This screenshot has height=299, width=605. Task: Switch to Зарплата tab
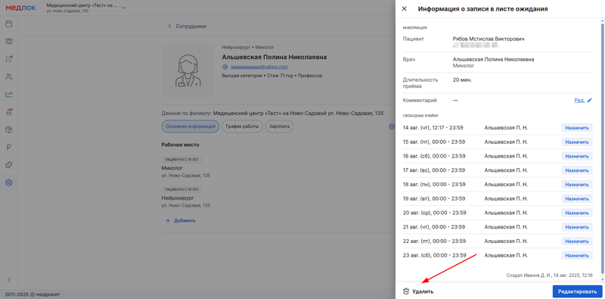pos(279,126)
